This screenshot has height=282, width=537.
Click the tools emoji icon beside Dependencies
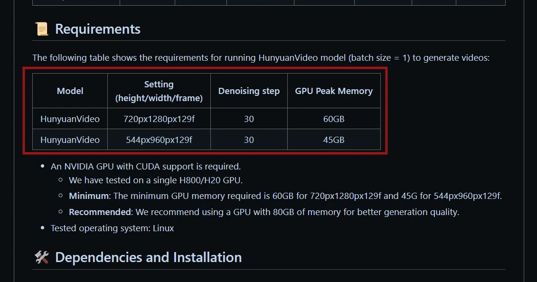42,257
